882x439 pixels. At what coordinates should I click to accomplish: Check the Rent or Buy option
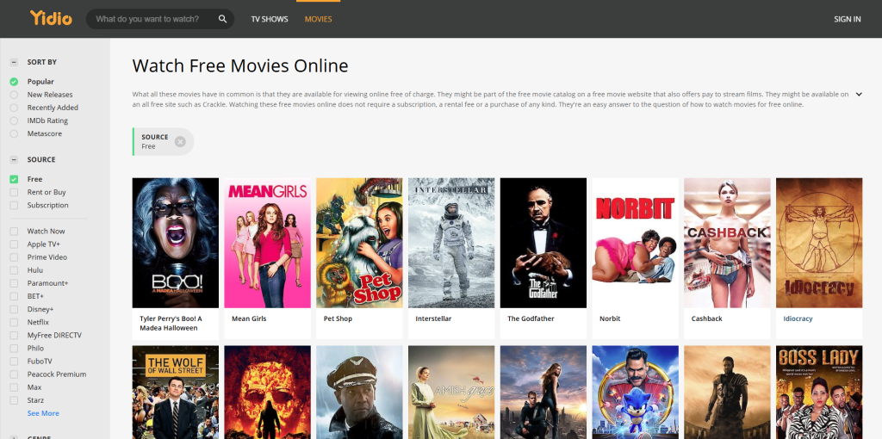[14, 192]
